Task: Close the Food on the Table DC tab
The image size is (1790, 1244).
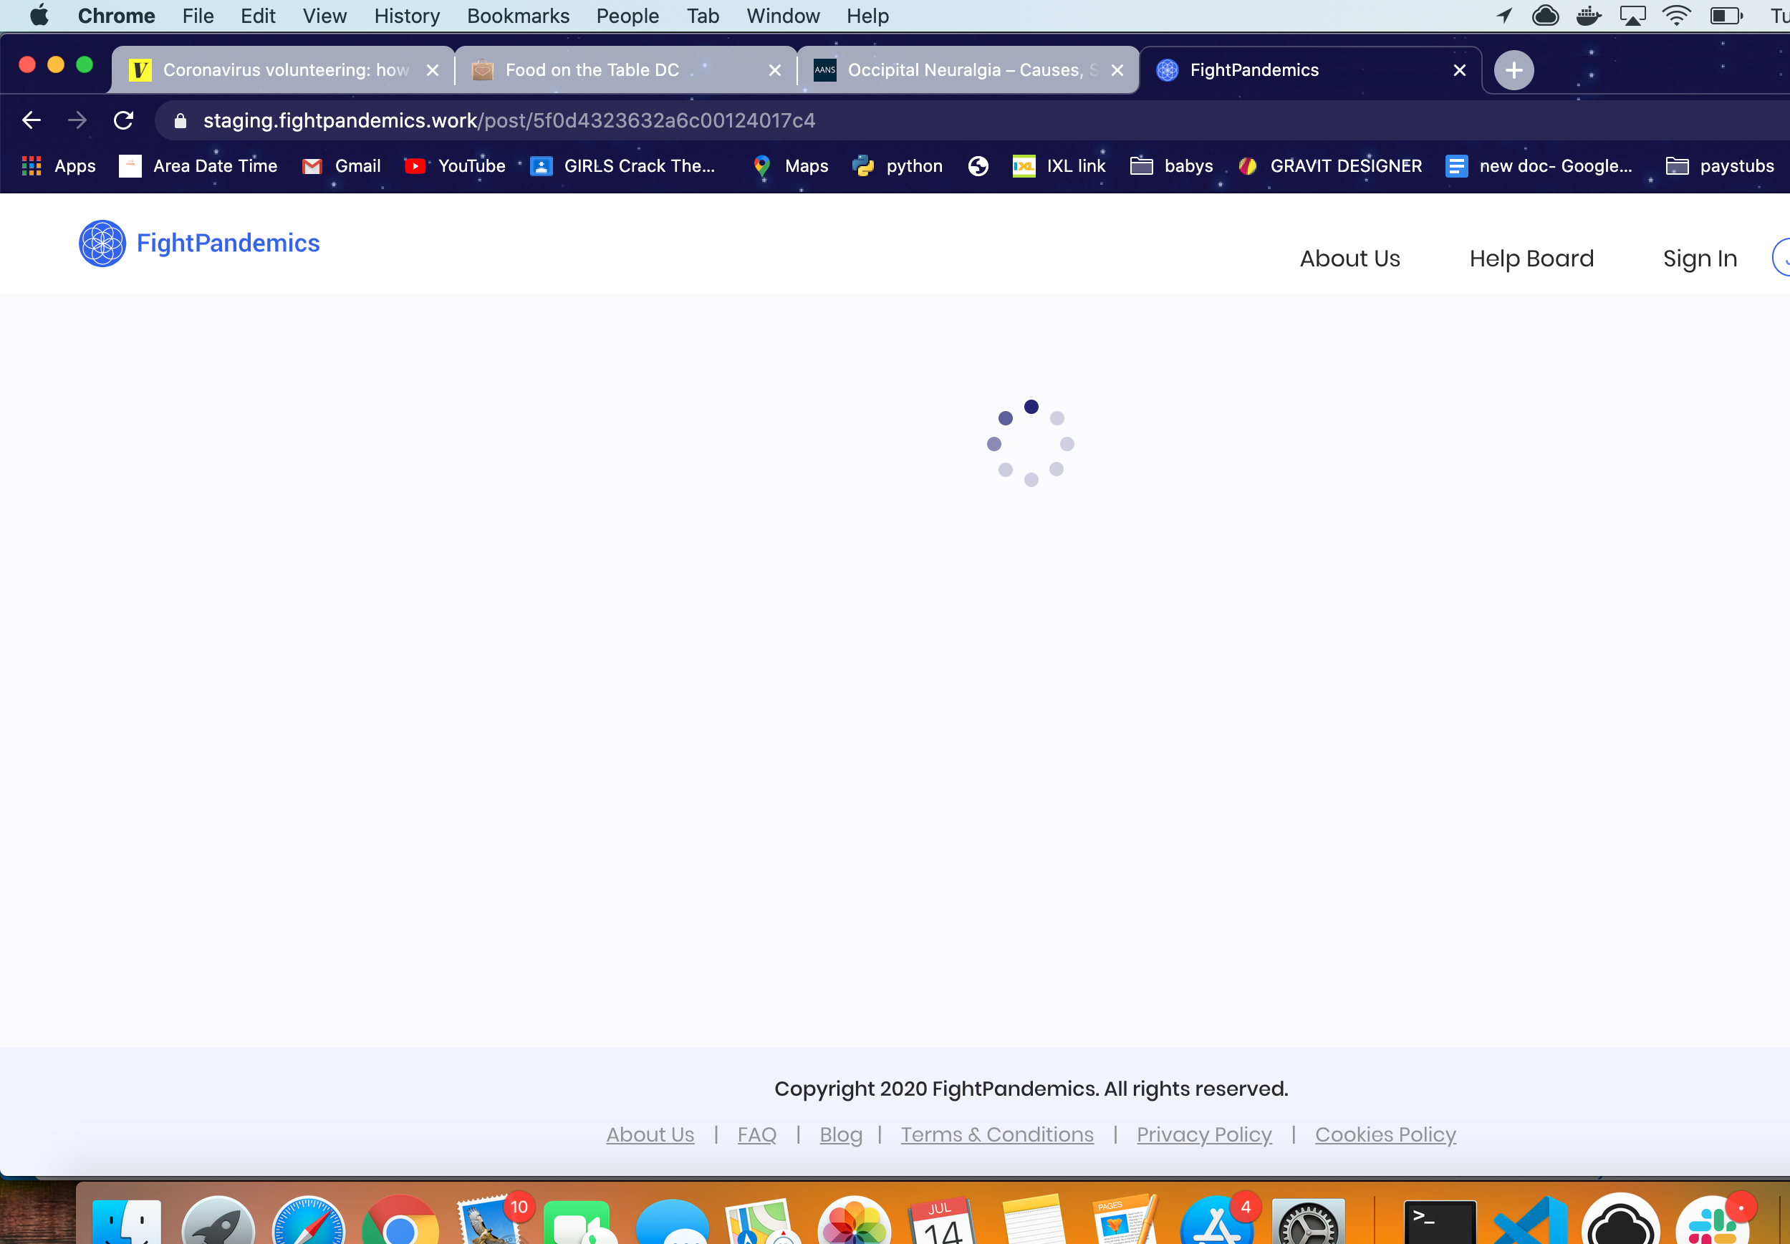Action: tap(775, 70)
